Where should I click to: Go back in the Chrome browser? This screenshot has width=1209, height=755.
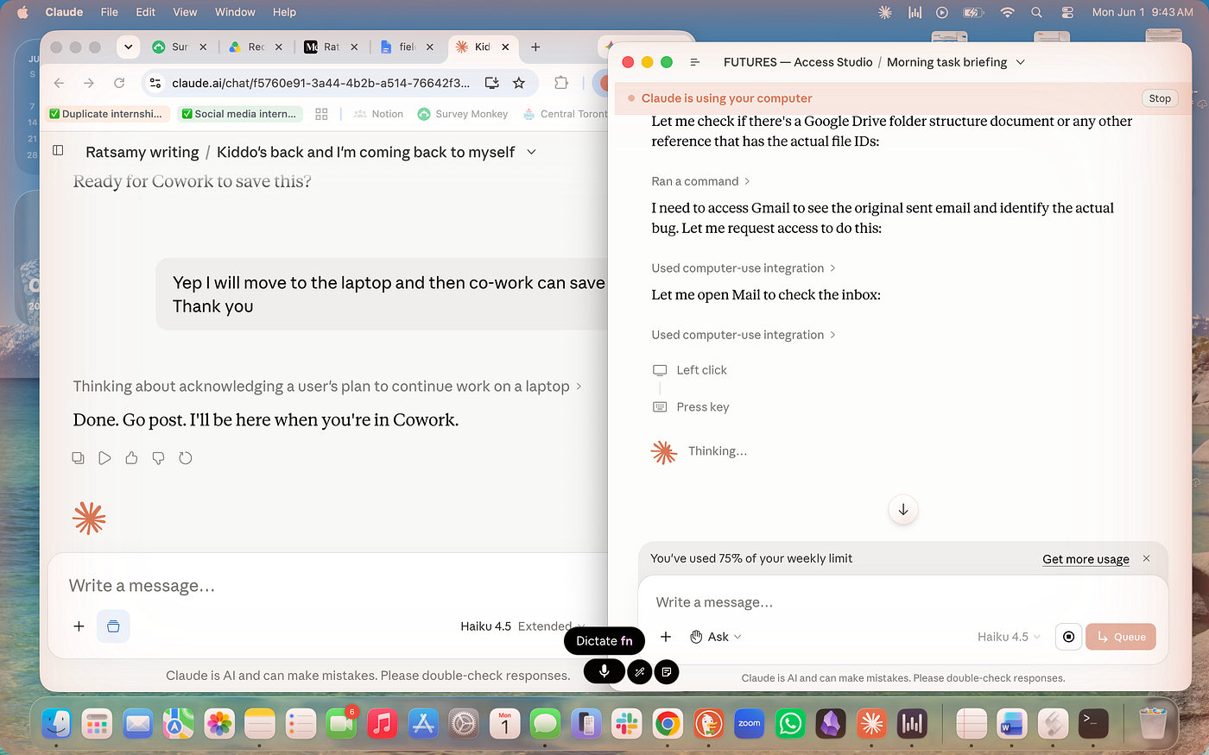59,83
